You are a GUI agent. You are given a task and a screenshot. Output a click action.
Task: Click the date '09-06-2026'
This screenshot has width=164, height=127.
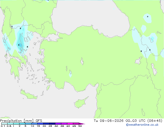pyautogui.click(x=111, y=121)
